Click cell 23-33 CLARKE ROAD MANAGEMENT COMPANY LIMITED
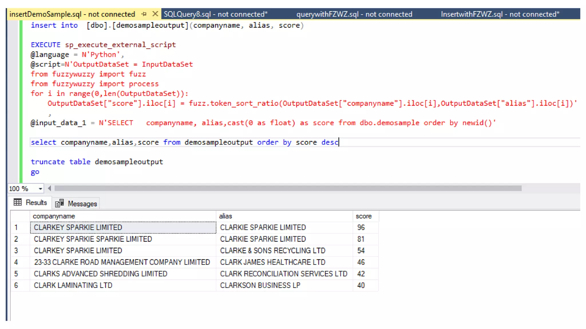The width and height of the screenshot is (586, 329). click(x=123, y=262)
